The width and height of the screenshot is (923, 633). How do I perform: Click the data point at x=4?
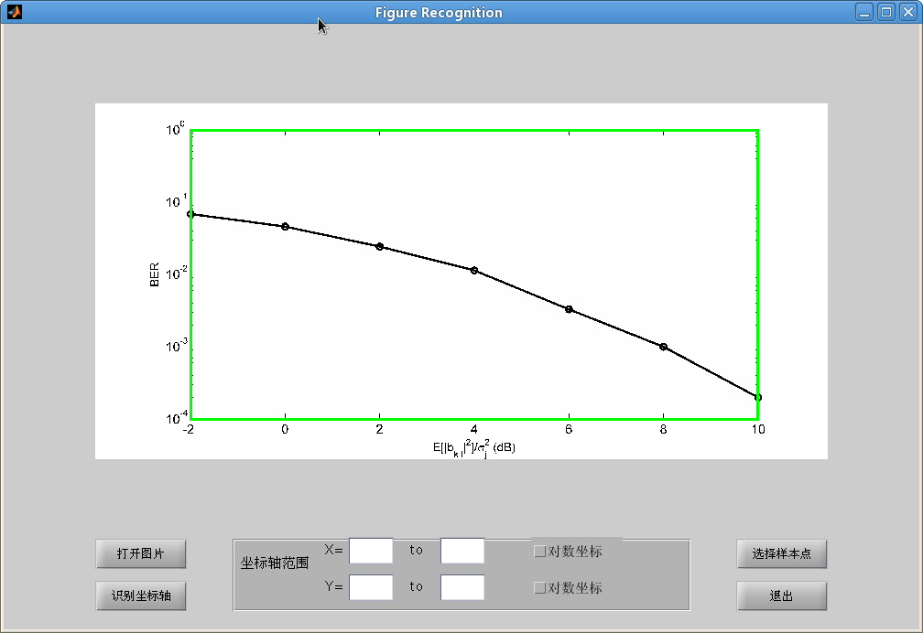click(x=474, y=270)
